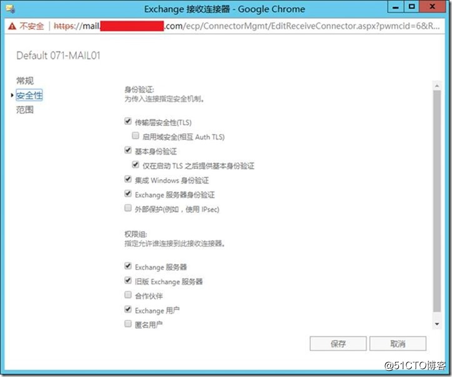Enable 启用域安全(相互 Auth TLS) checkbox
The image size is (452, 377).
[136, 135]
